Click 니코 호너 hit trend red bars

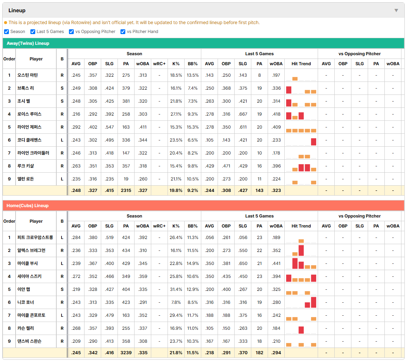pos(310,302)
